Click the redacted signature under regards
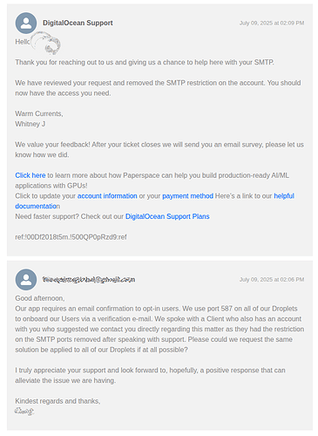Screen dimensions: 318x436 [x=24, y=412]
